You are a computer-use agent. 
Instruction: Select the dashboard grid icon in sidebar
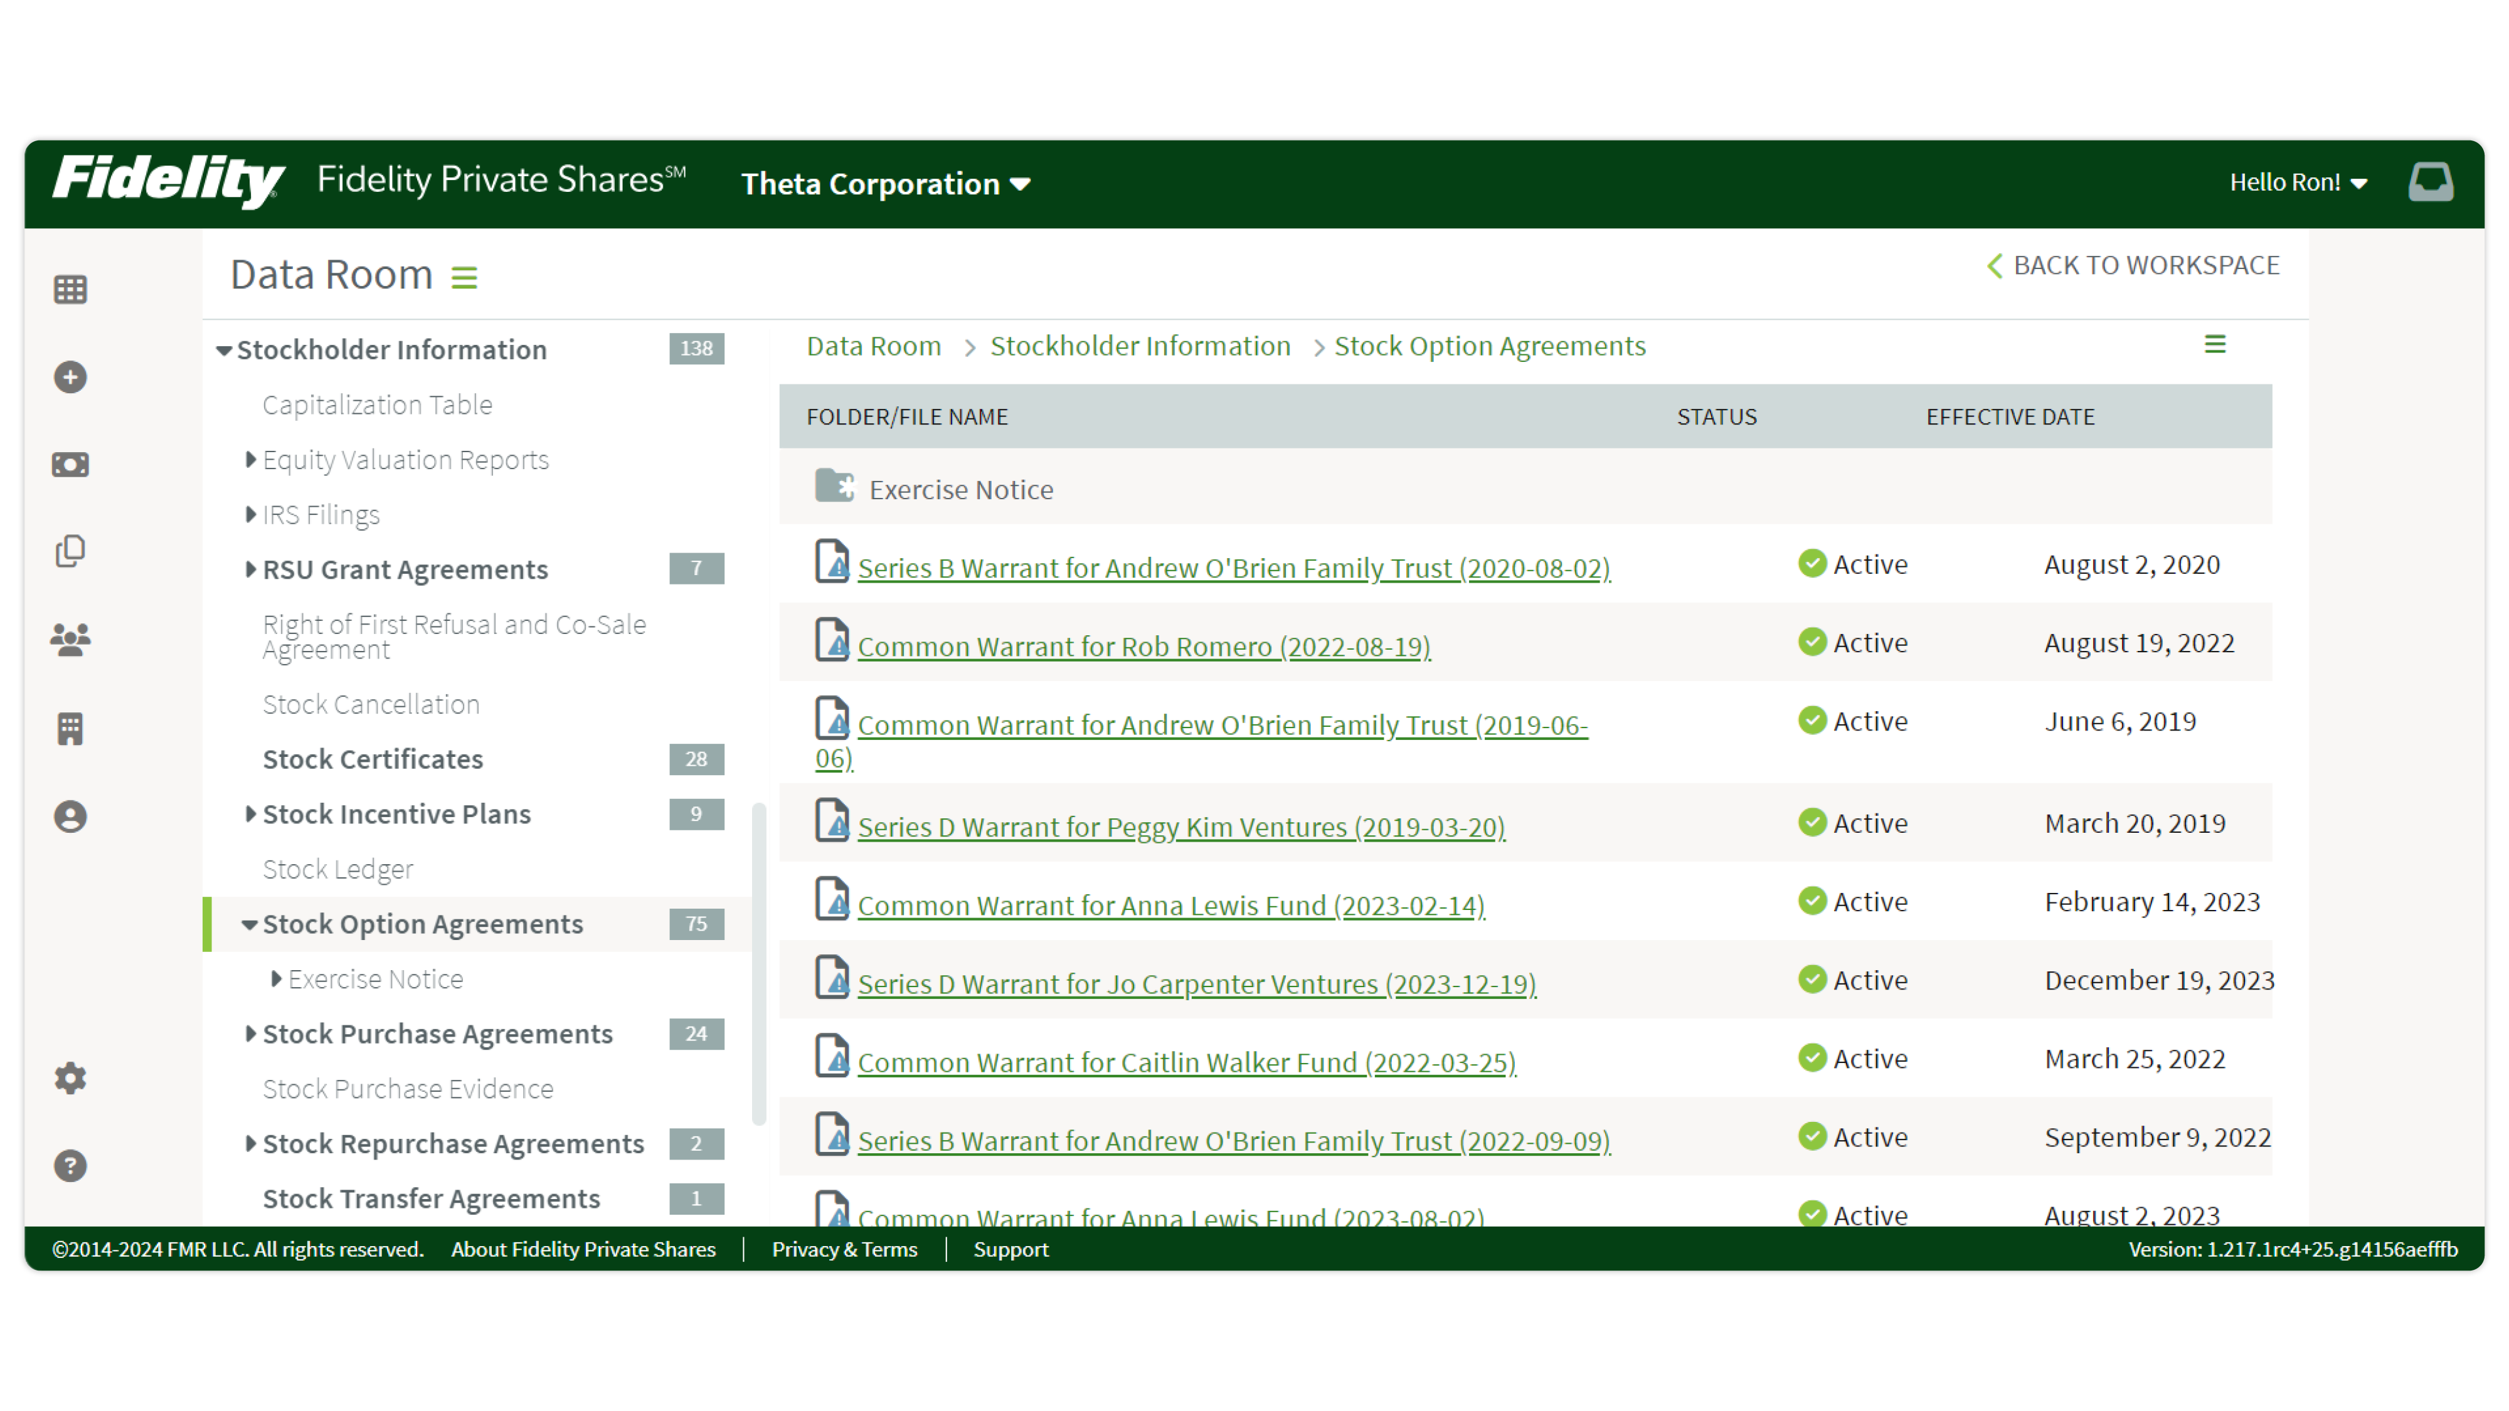click(x=69, y=289)
